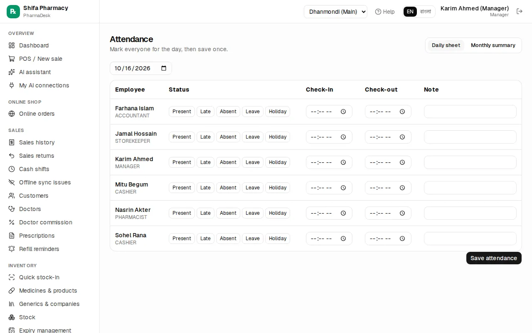Click the Shifa Pharmacy logo icon
The height and width of the screenshot is (333, 532).
tap(13, 12)
